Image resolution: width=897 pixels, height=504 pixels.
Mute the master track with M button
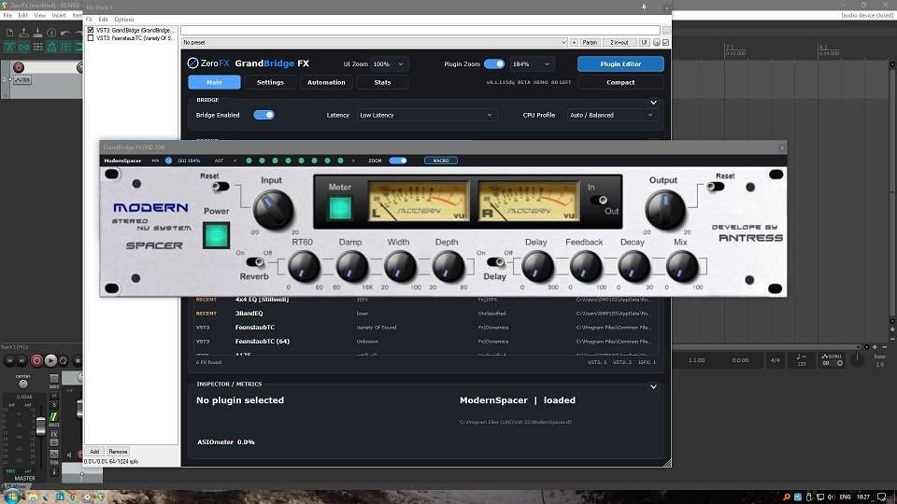(x=54, y=396)
